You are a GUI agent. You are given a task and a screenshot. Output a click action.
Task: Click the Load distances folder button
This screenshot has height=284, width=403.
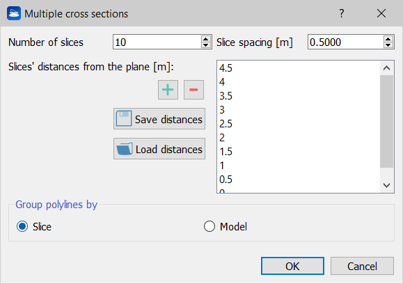click(159, 149)
